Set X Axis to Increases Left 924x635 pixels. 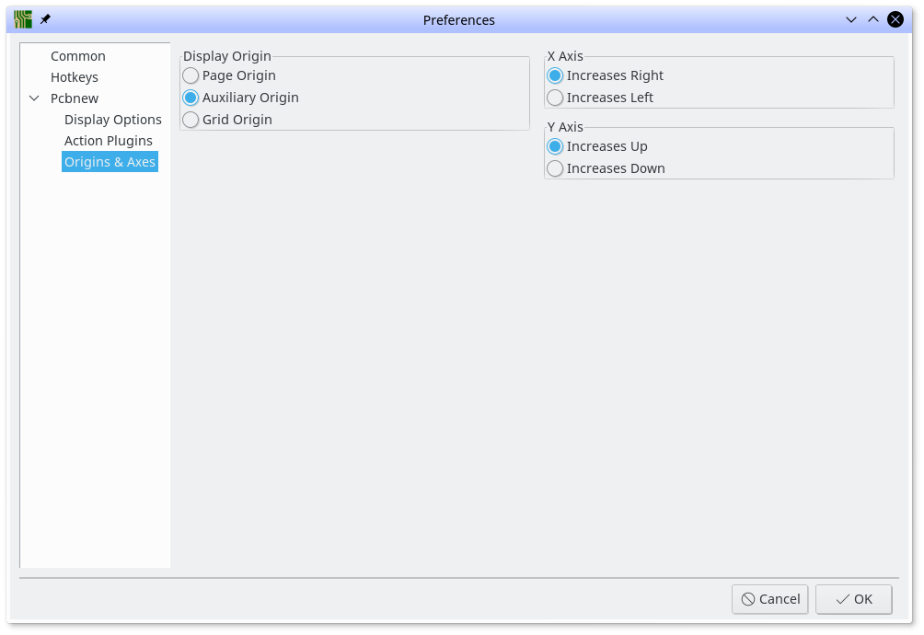(555, 98)
